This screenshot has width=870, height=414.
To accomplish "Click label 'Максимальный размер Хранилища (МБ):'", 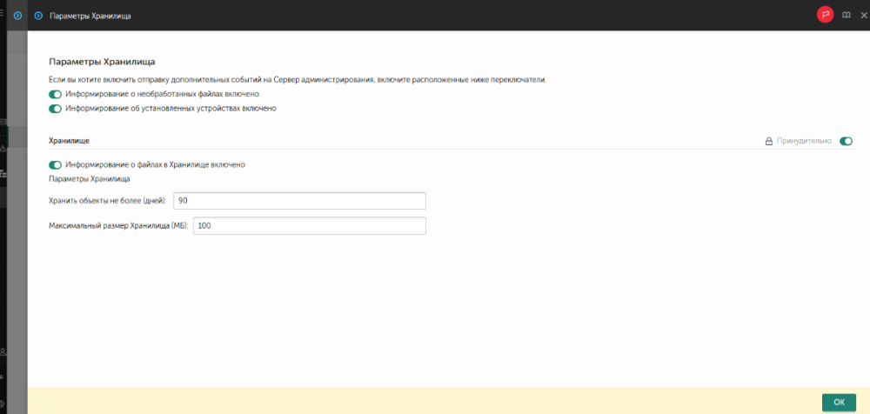I will pos(117,226).
